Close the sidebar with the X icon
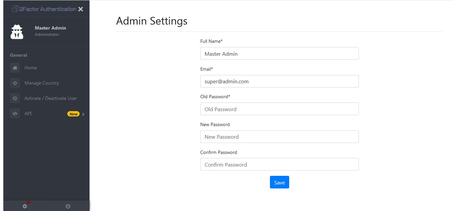 tap(81, 9)
